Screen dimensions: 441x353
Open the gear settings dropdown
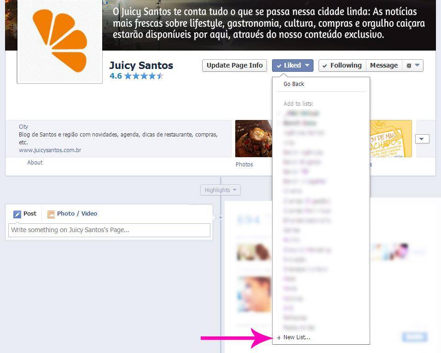(412, 65)
